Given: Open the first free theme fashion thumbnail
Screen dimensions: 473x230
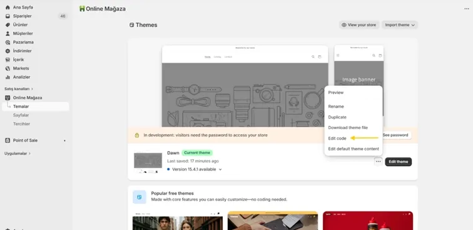Looking at the screenshot, I should click(x=178, y=221).
